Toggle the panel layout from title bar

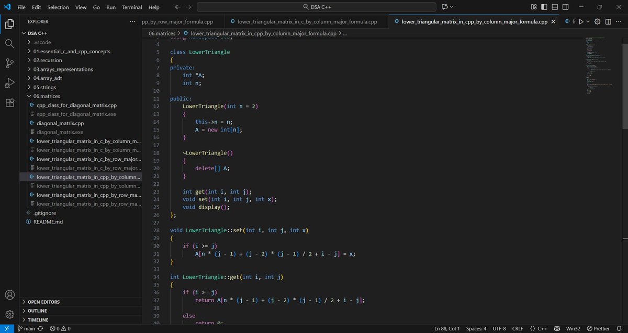click(x=555, y=7)
